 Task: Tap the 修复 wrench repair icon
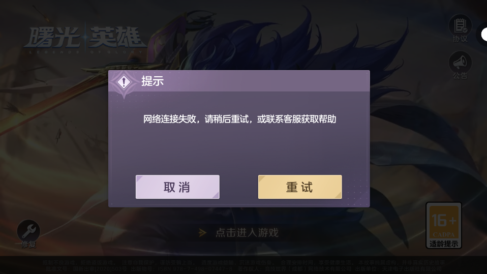[x=28, y=231]
